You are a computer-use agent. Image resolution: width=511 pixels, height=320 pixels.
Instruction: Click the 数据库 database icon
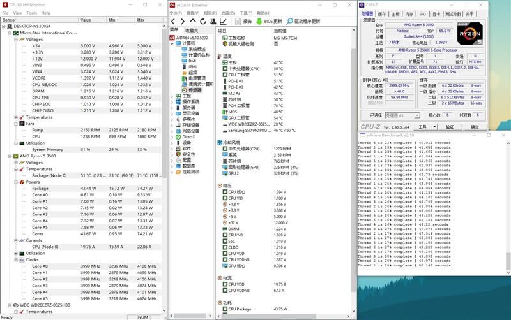pos(178,166)
